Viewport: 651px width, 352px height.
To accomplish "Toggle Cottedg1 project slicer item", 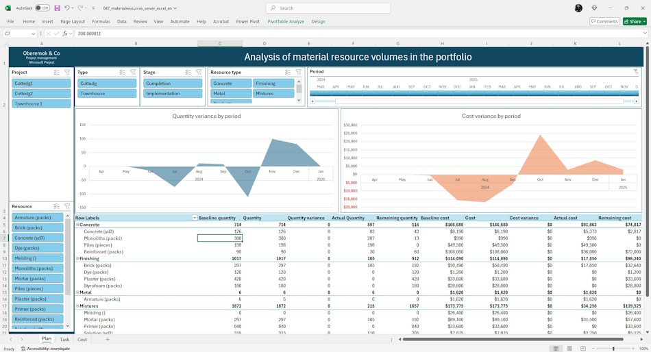I will (41, 84).
